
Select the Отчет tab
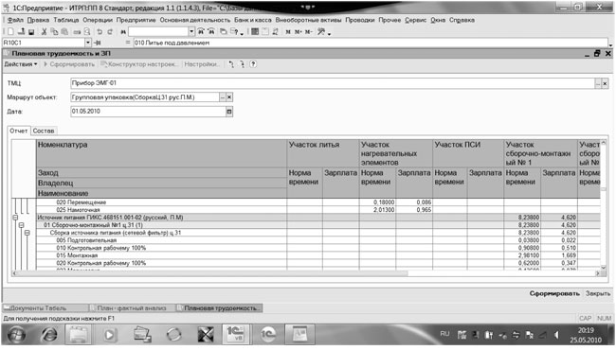(x=19, y=131)
